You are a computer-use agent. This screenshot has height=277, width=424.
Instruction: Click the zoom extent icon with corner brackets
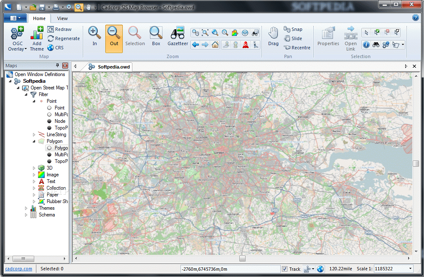[205, 33]
